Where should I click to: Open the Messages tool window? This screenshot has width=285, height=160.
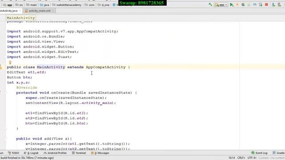100,153
